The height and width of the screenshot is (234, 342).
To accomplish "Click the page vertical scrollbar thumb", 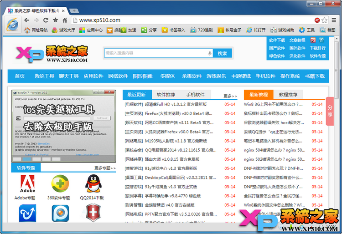I will coord(337,70).
